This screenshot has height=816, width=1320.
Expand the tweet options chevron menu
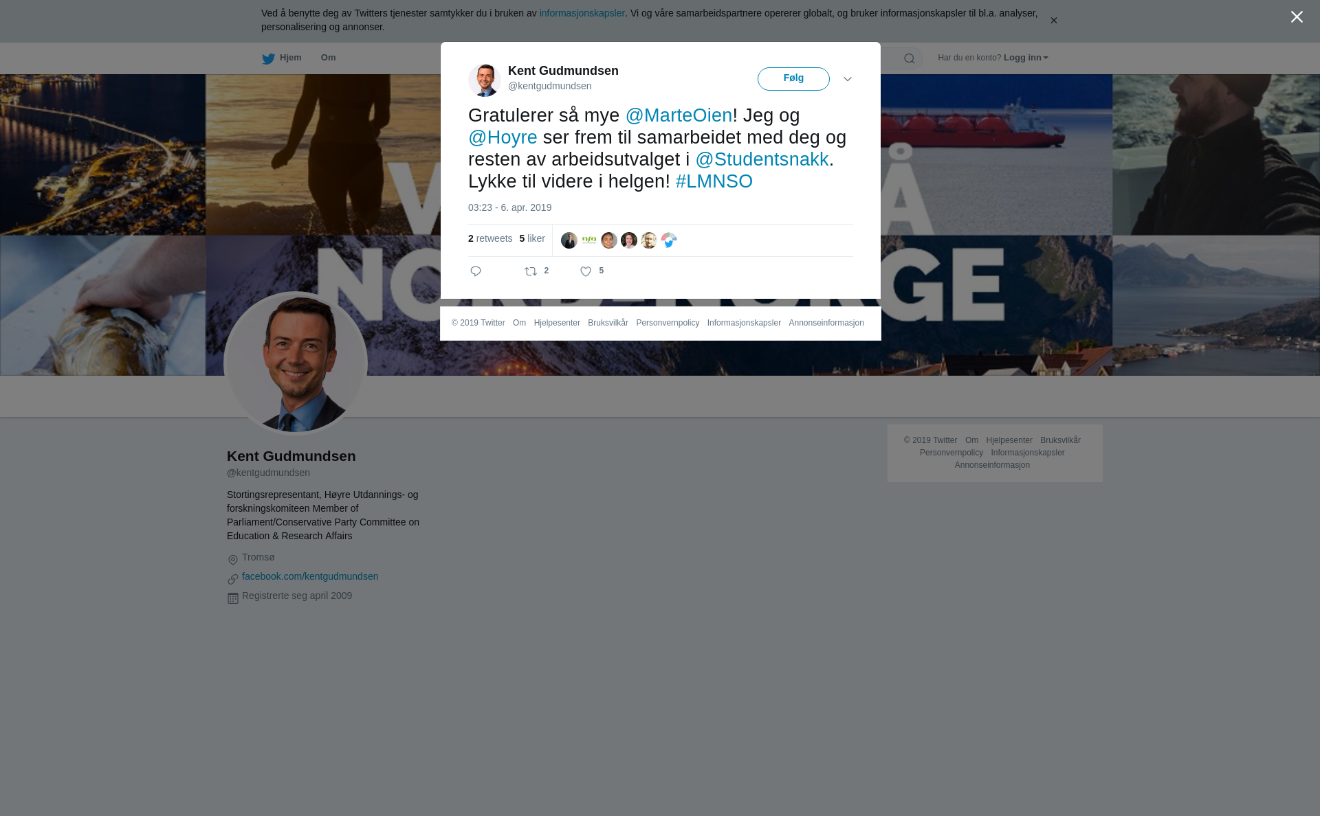click(848, 79)
